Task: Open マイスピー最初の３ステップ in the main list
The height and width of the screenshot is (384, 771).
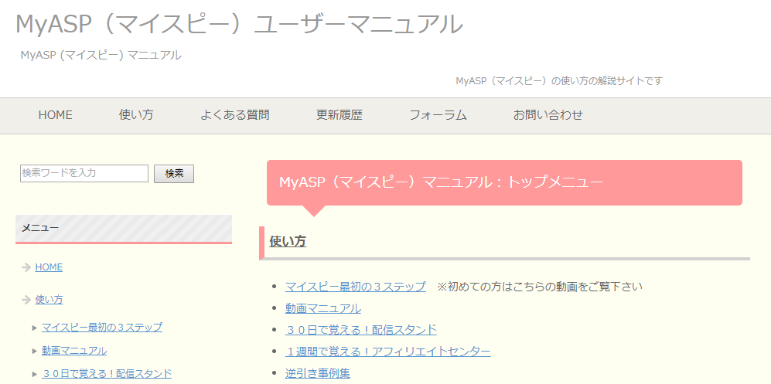Action: point(356,287)
